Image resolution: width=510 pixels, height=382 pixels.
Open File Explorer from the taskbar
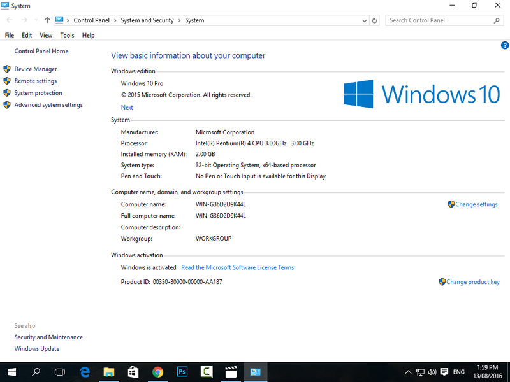click(x=109, y=372)
